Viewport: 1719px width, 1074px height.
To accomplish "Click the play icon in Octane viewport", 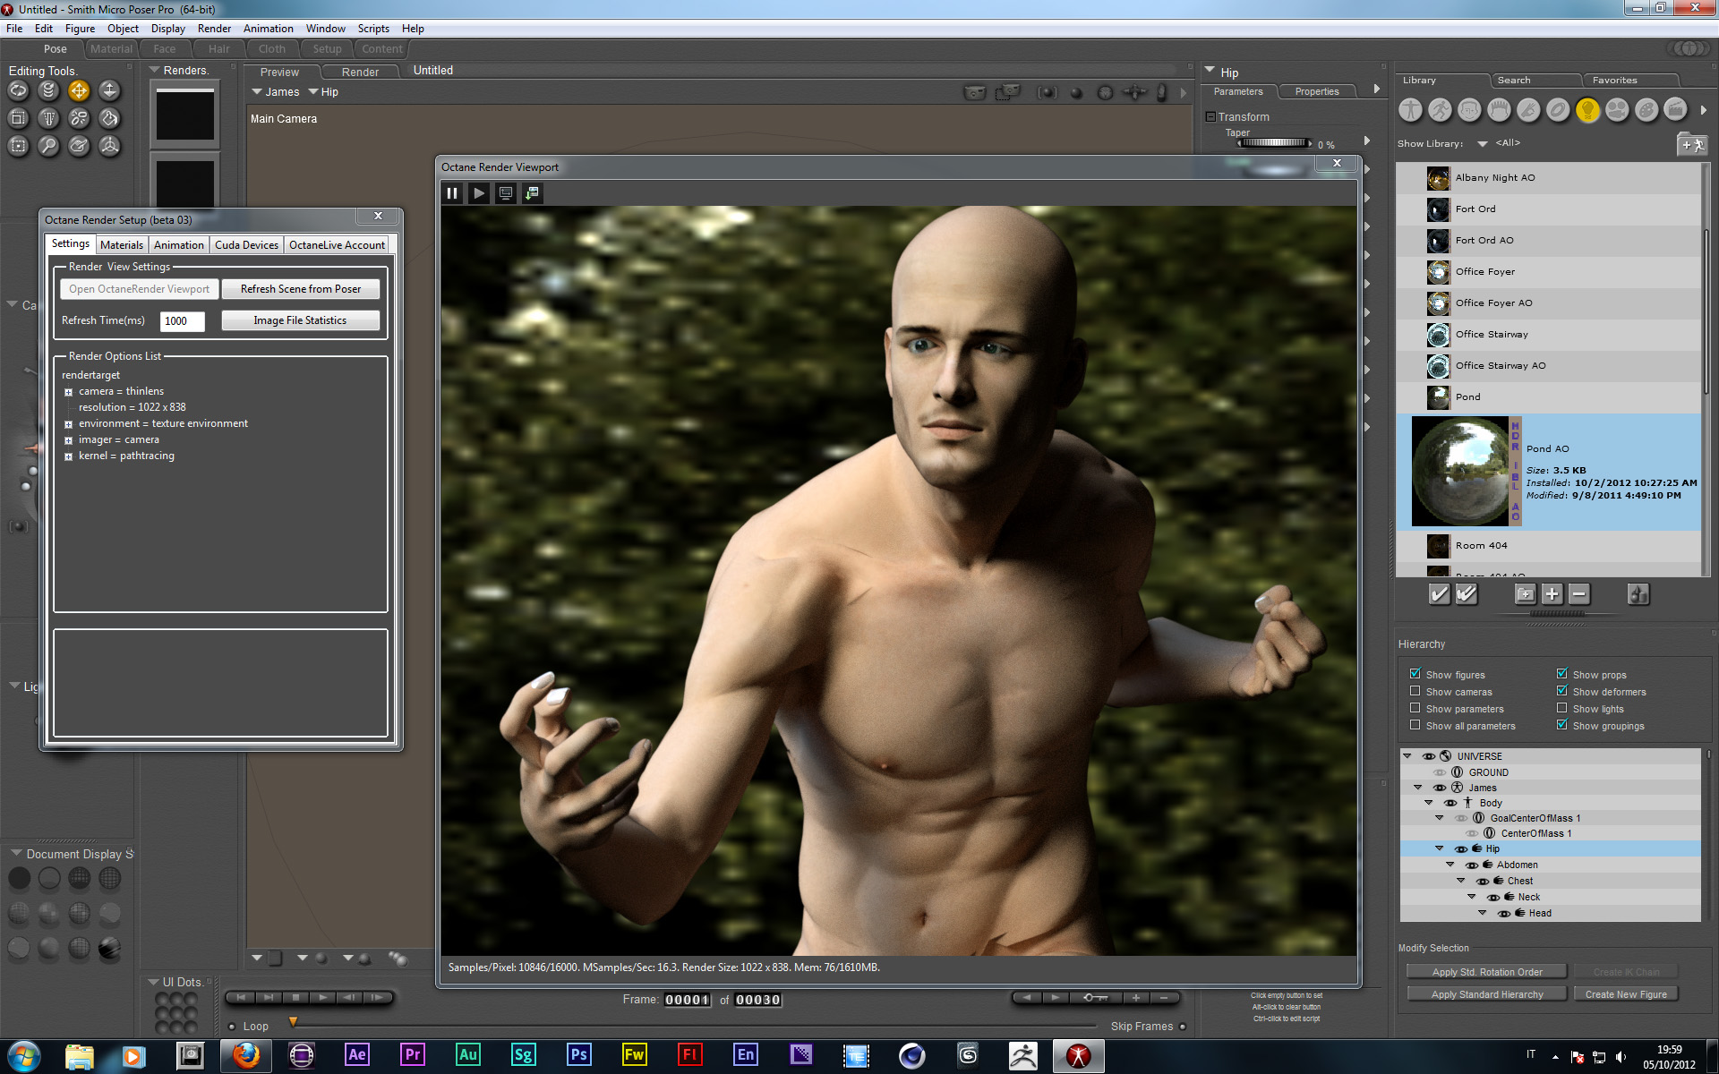I will (479, 193).
